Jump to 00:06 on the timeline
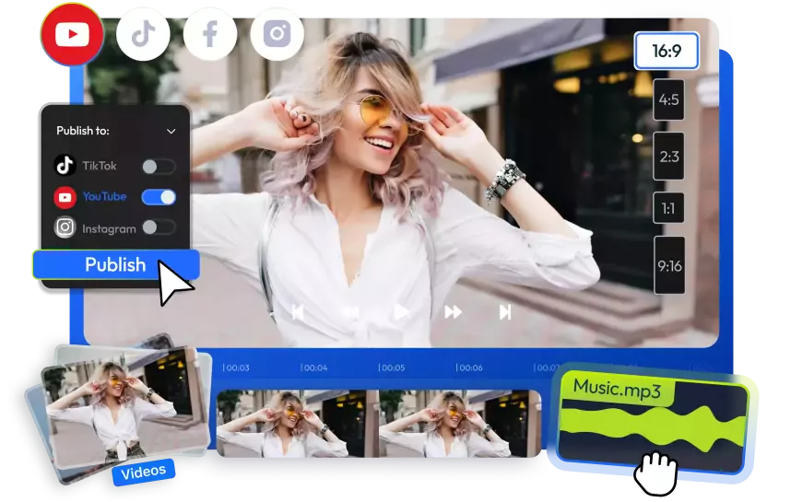Screen dimensions: 803x502 click(x=469, y=368)
